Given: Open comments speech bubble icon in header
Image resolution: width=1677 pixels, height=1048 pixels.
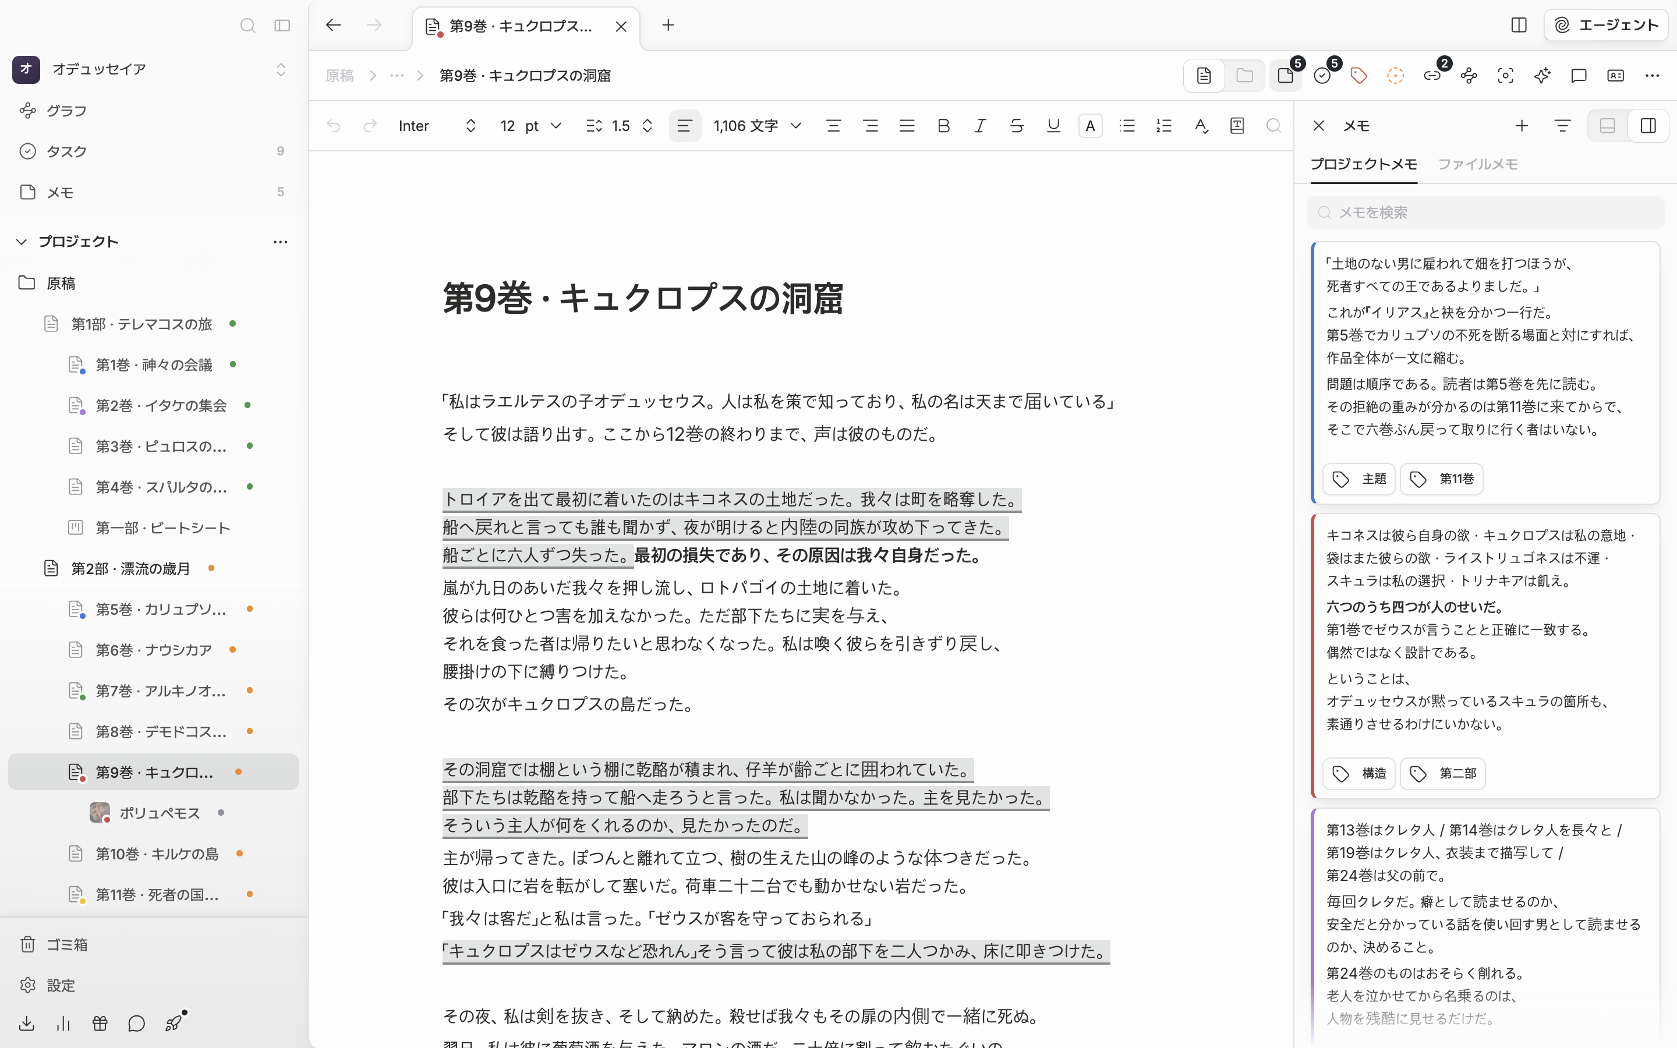Looking at the screenshot, I should (x=1579, y=76).
